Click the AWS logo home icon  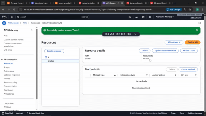coord(4,17)
